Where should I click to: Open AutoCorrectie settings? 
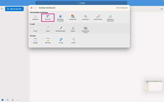[98, 17]
